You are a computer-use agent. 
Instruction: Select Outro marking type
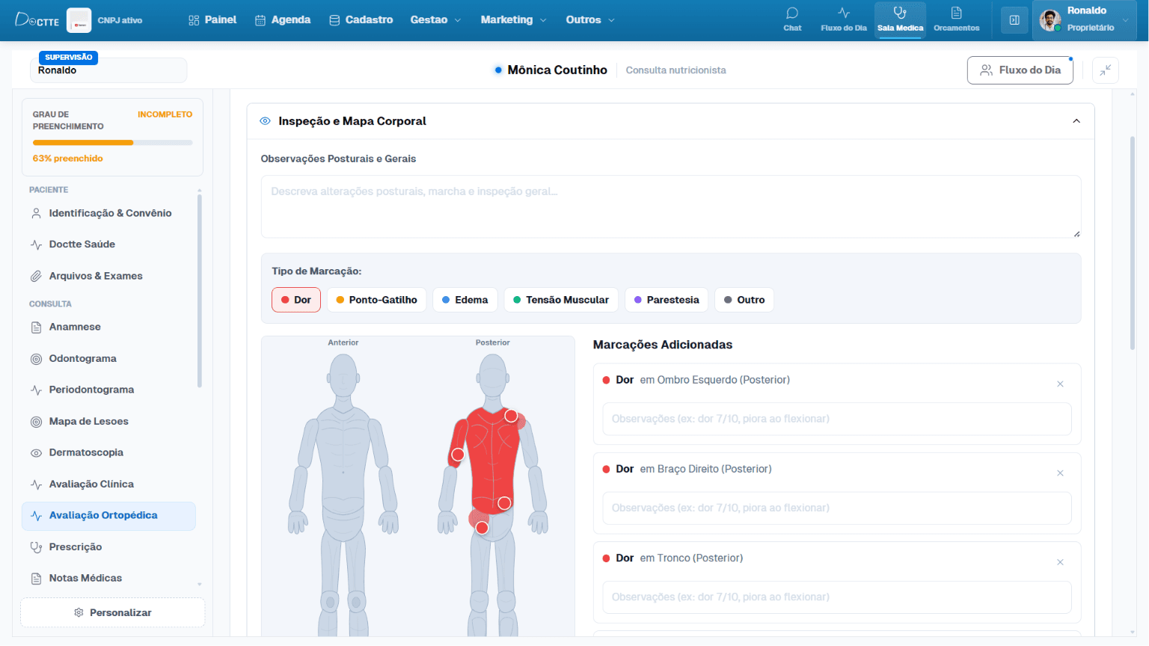744,300
